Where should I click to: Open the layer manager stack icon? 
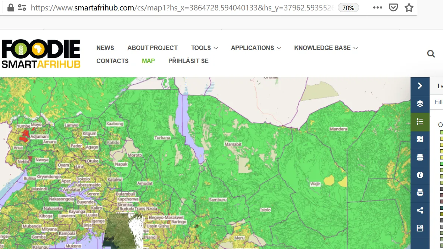tap(420, 104)
